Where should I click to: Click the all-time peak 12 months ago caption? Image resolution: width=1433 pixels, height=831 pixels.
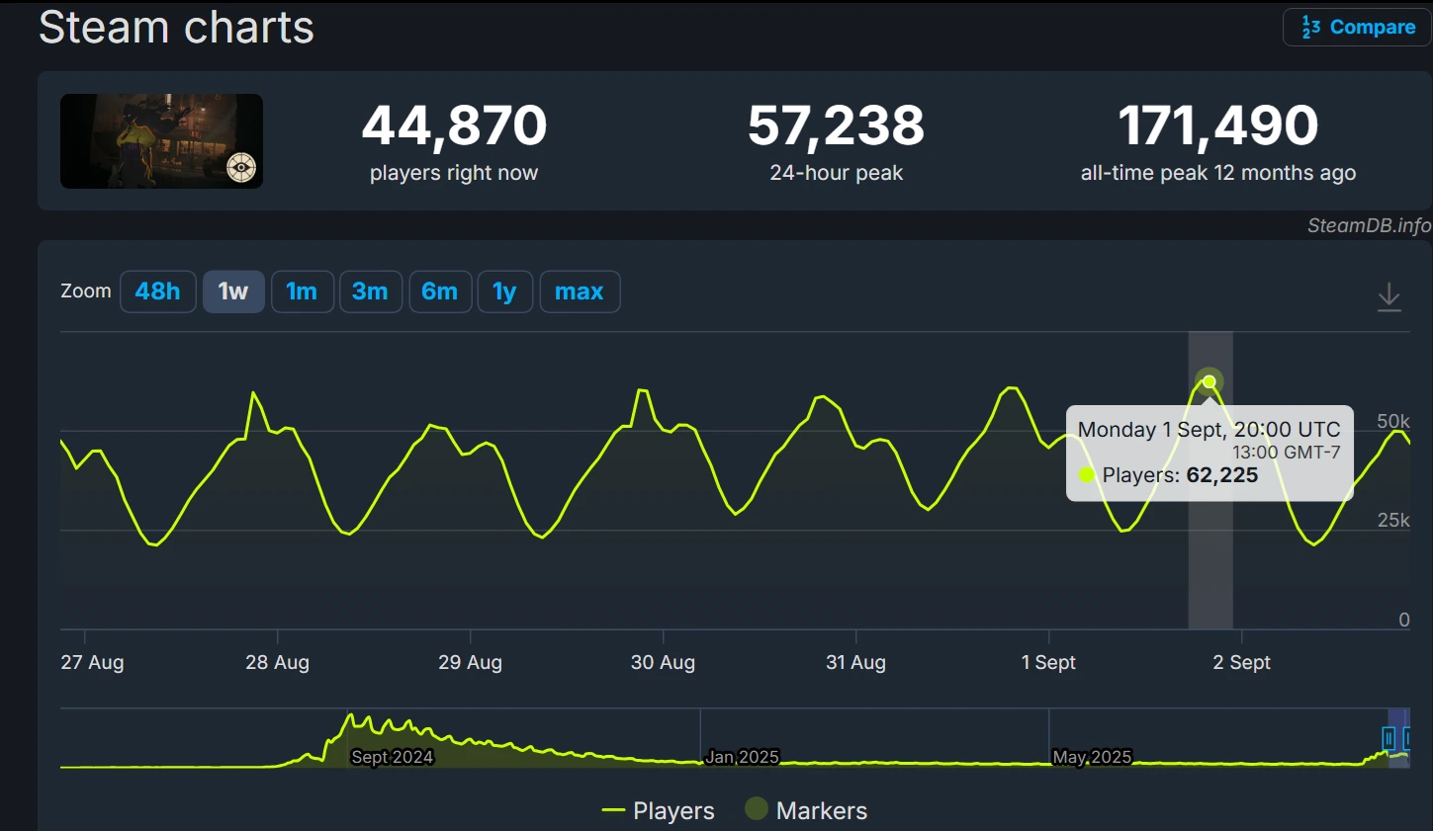click(1218, 173)
